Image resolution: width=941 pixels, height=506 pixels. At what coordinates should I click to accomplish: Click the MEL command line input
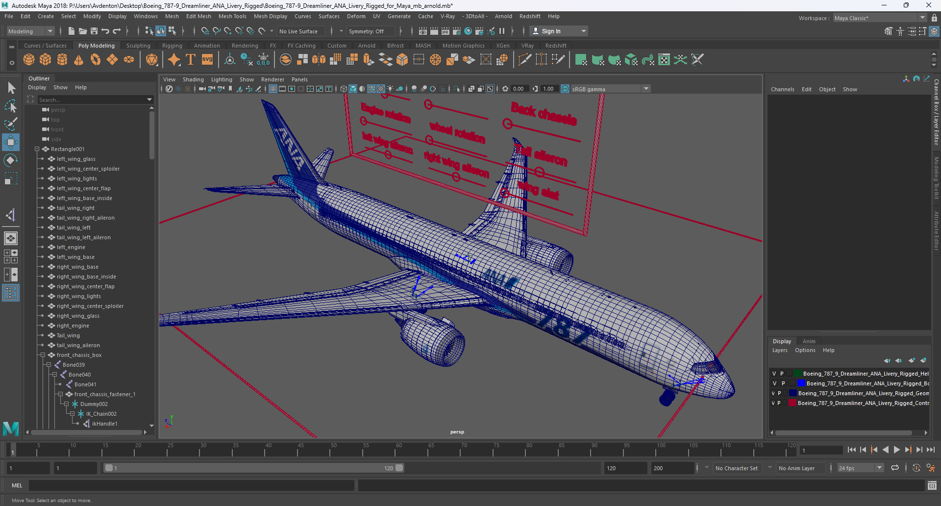(x=191, y=485)
